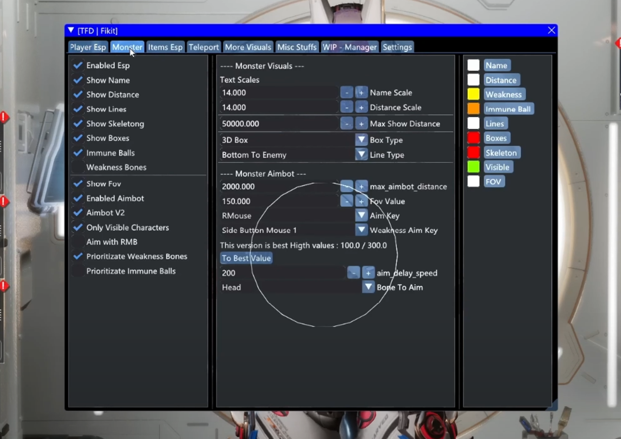Switch to the Items Esp tab
The height and width of the screenshot is (439, 621).
click(165, 47)
